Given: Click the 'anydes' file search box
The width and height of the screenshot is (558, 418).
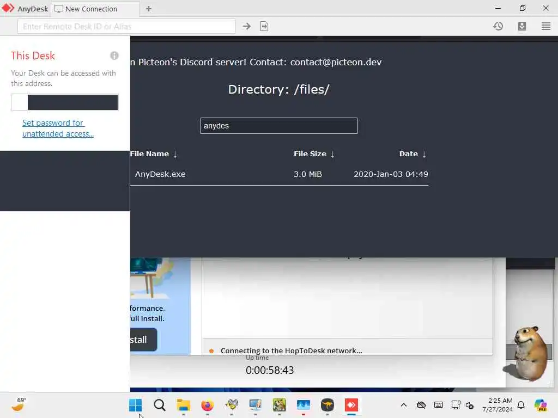Looking at the screenshot, I should (x=278, y=126).
